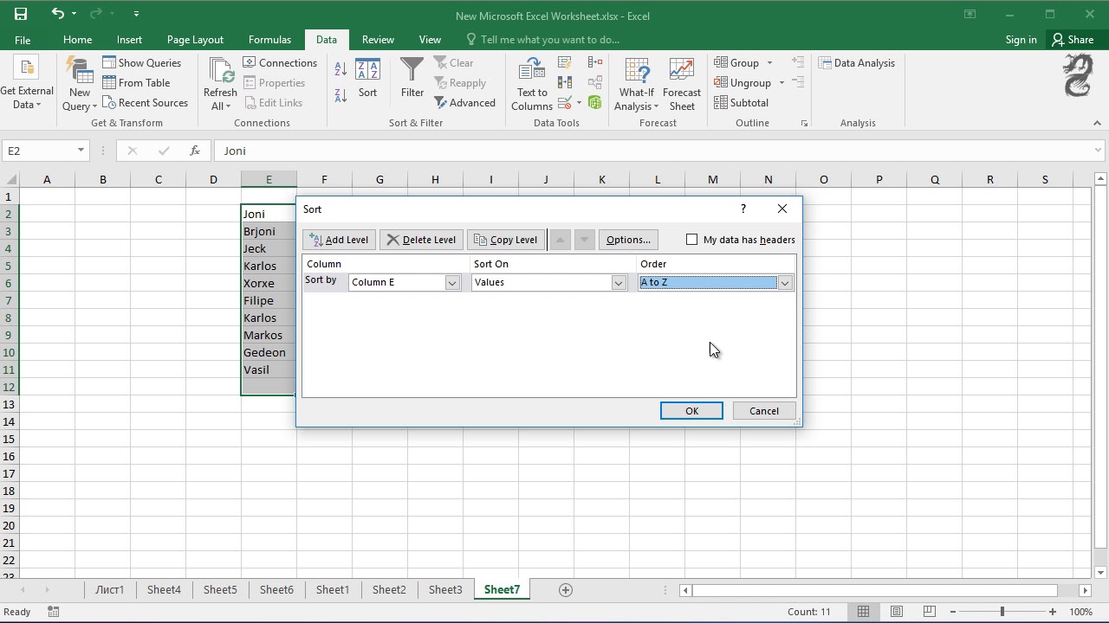1109x623 pixels.
Task: Open What-If Analysis
Action: [637, 84]
